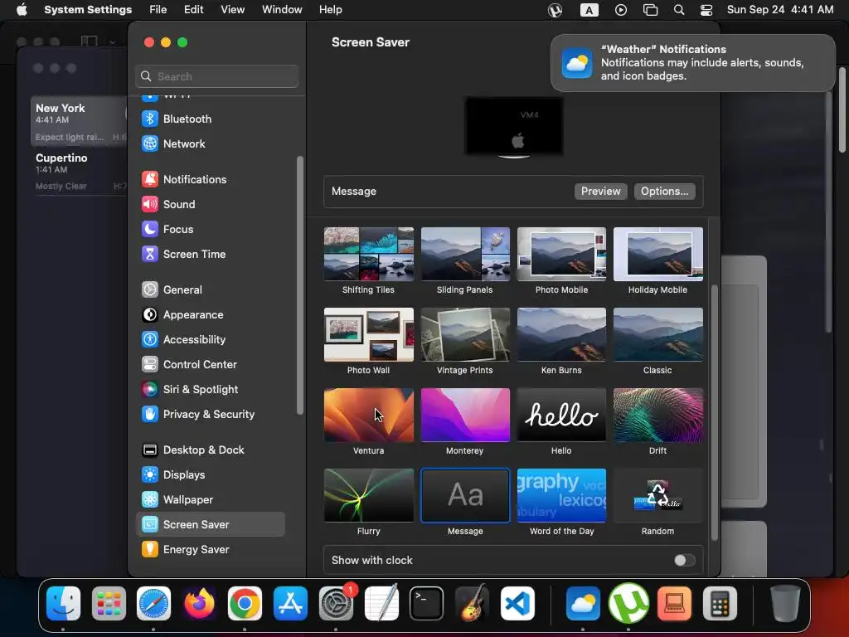Image resolution: width=849 pixels, height=637 pixels.
Task: Launch Google Chrome from the Dock
Action: coord(245,603)
